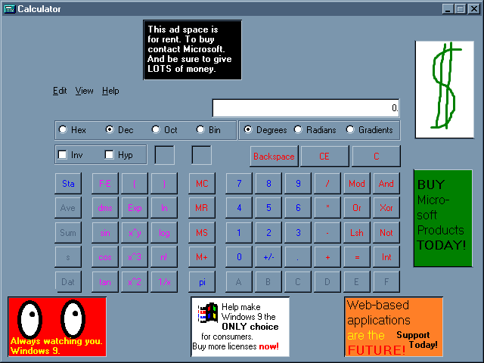Screen dimensions: 484x363
Task: Click the MR memory recall button
Action: point(202,208)
